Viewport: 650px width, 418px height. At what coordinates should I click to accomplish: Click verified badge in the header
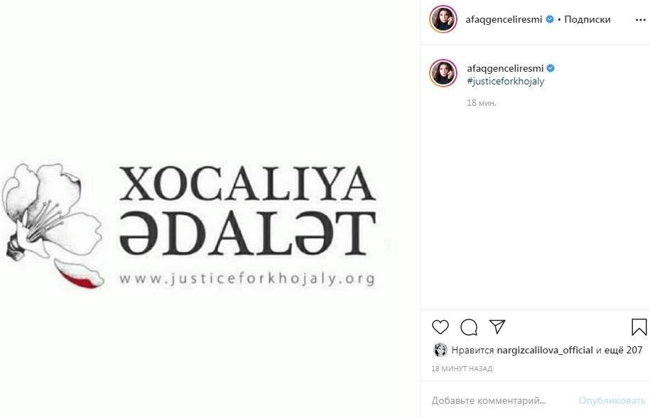[550, 19]
